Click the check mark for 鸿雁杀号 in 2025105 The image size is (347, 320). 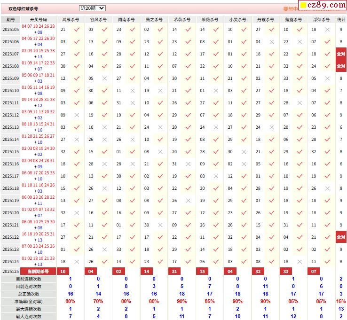point(77,30)
